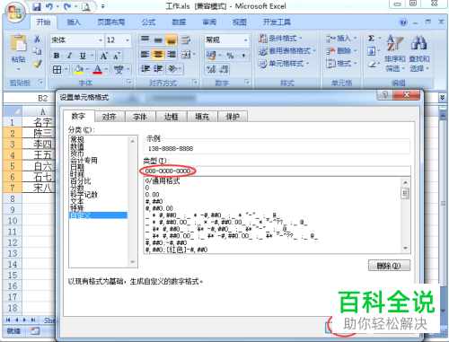Save the workbook from quick access toolbar

tap(37, 7)
